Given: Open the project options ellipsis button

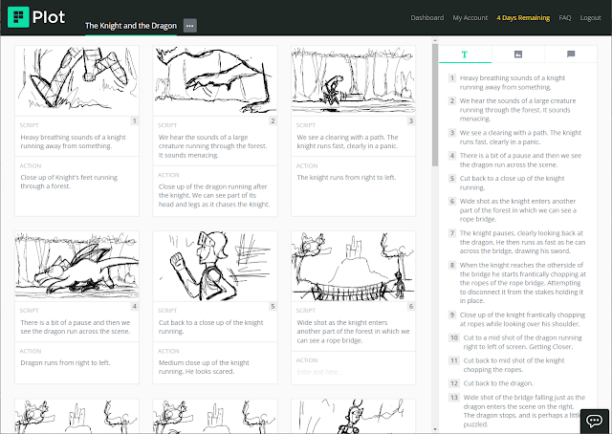Looking at the screenshot, I should tap(190, 26).
